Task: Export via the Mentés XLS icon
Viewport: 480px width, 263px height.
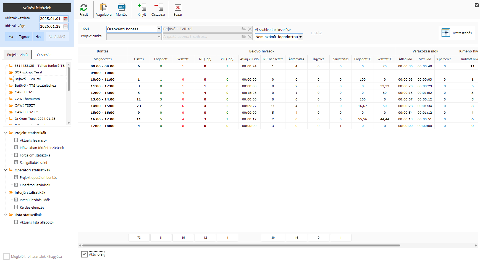Action: (x=122, y=8)
